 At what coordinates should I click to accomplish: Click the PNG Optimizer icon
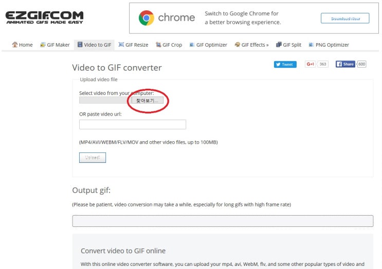[311, 45]
